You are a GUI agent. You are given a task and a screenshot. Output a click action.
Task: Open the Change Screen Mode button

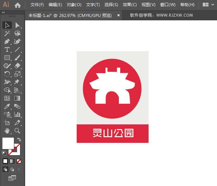pos(12,178)
